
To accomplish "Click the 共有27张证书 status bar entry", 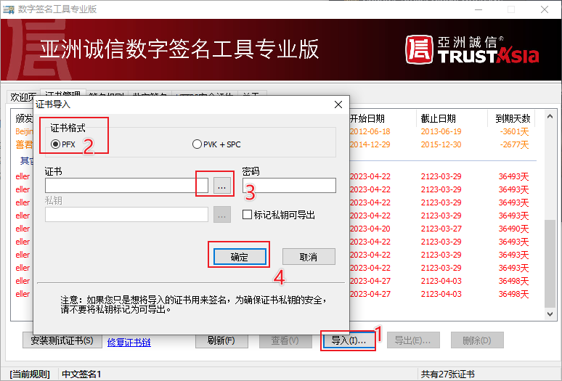I will 448,374.
